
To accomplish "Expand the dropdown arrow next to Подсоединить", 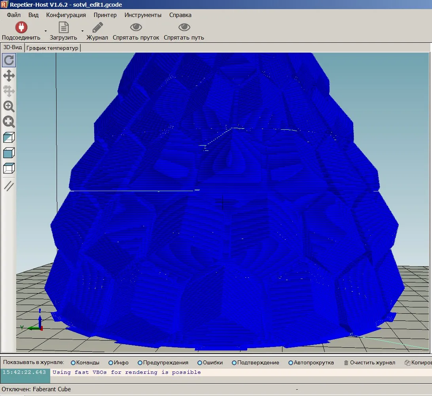I will pyautogui.click(x=46, y=31).
